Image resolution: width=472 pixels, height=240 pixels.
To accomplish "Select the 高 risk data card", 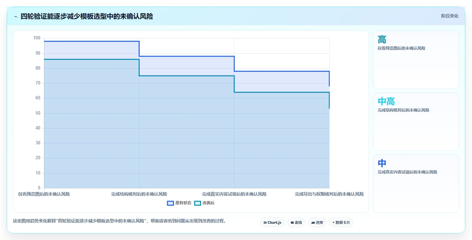I will pyautogui.click(x=416, y=60).
